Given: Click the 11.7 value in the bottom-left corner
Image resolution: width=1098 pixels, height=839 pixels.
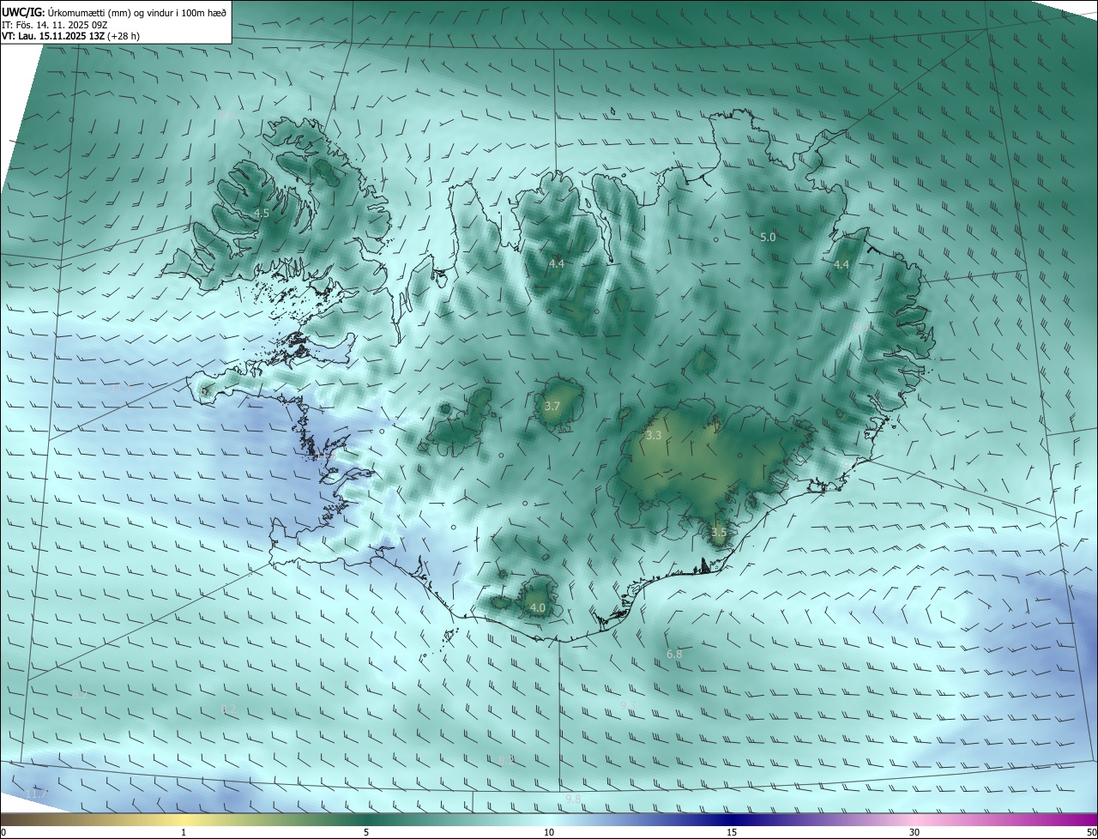Looking at the screenshot, I should pyautogui.click(x=36, y=795).
